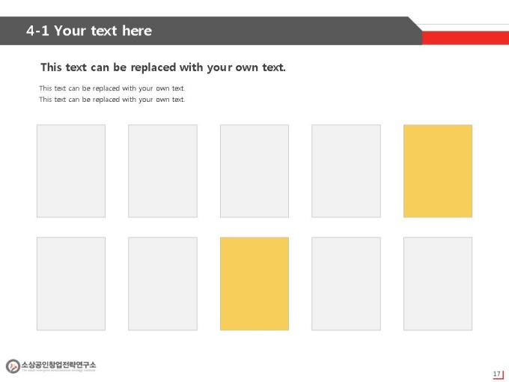Screen dimensions: 509x382
Task: Click the second small description text line
Action: pos(112,100)
